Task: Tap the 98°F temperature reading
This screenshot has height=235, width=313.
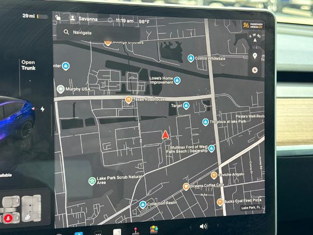Action: point(144,22)
